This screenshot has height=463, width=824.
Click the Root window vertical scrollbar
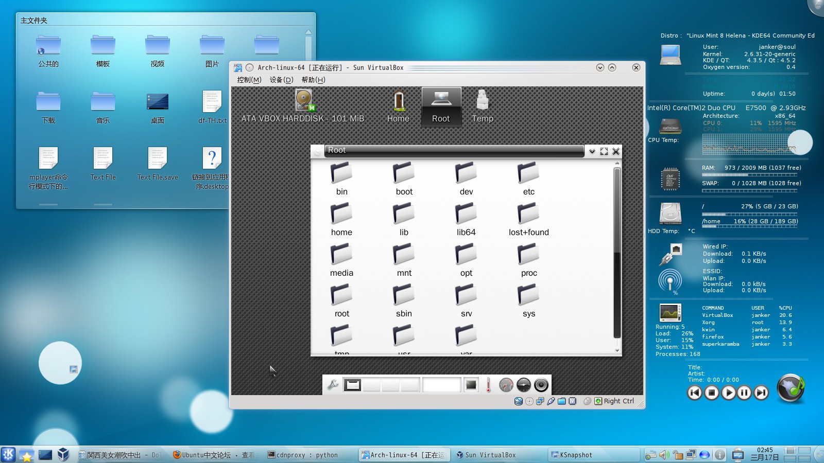pyautogui.click(x=617, y=252)
